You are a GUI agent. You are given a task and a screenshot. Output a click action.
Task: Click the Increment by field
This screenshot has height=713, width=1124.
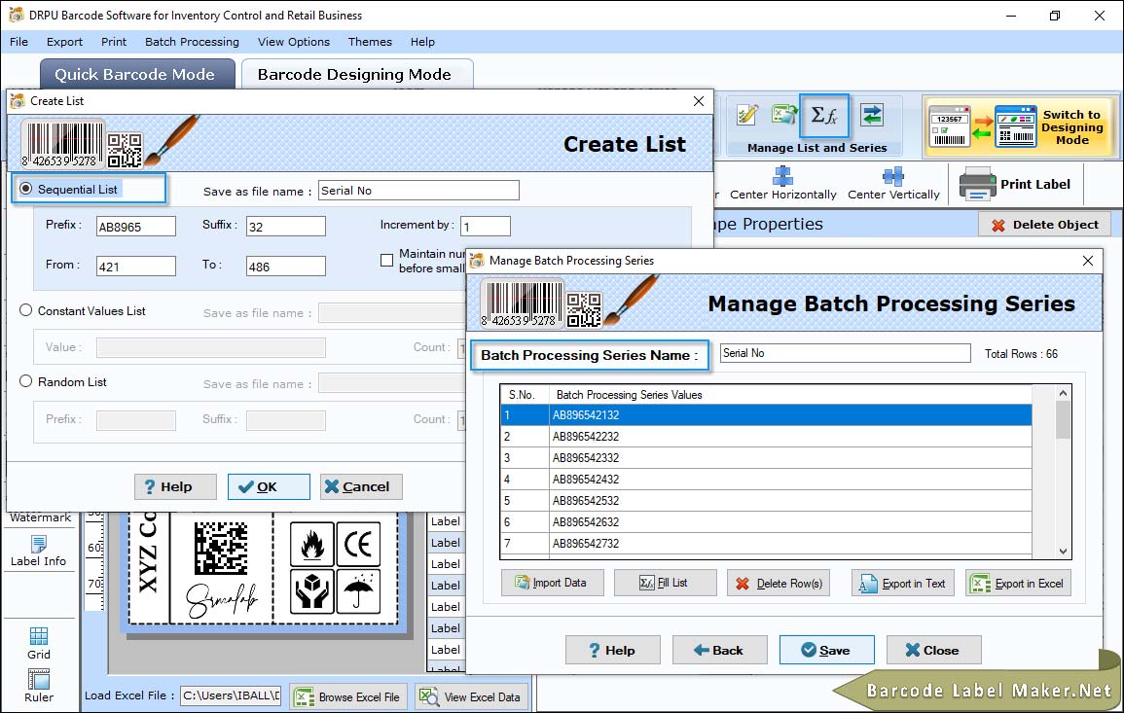[x=486, y=227]
